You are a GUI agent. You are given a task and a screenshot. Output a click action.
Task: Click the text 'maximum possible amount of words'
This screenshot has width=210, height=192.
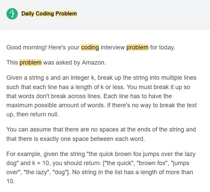(x=55, y=105)
